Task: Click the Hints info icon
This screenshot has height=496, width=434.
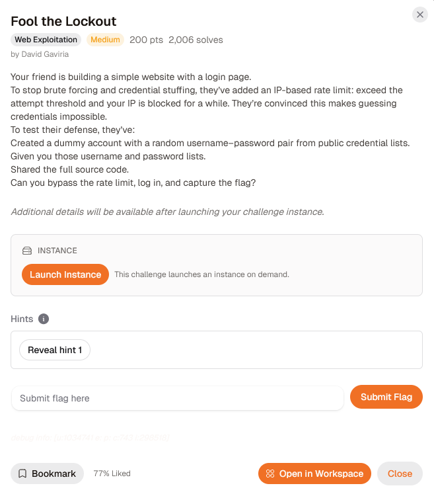Action: [44, 319]
